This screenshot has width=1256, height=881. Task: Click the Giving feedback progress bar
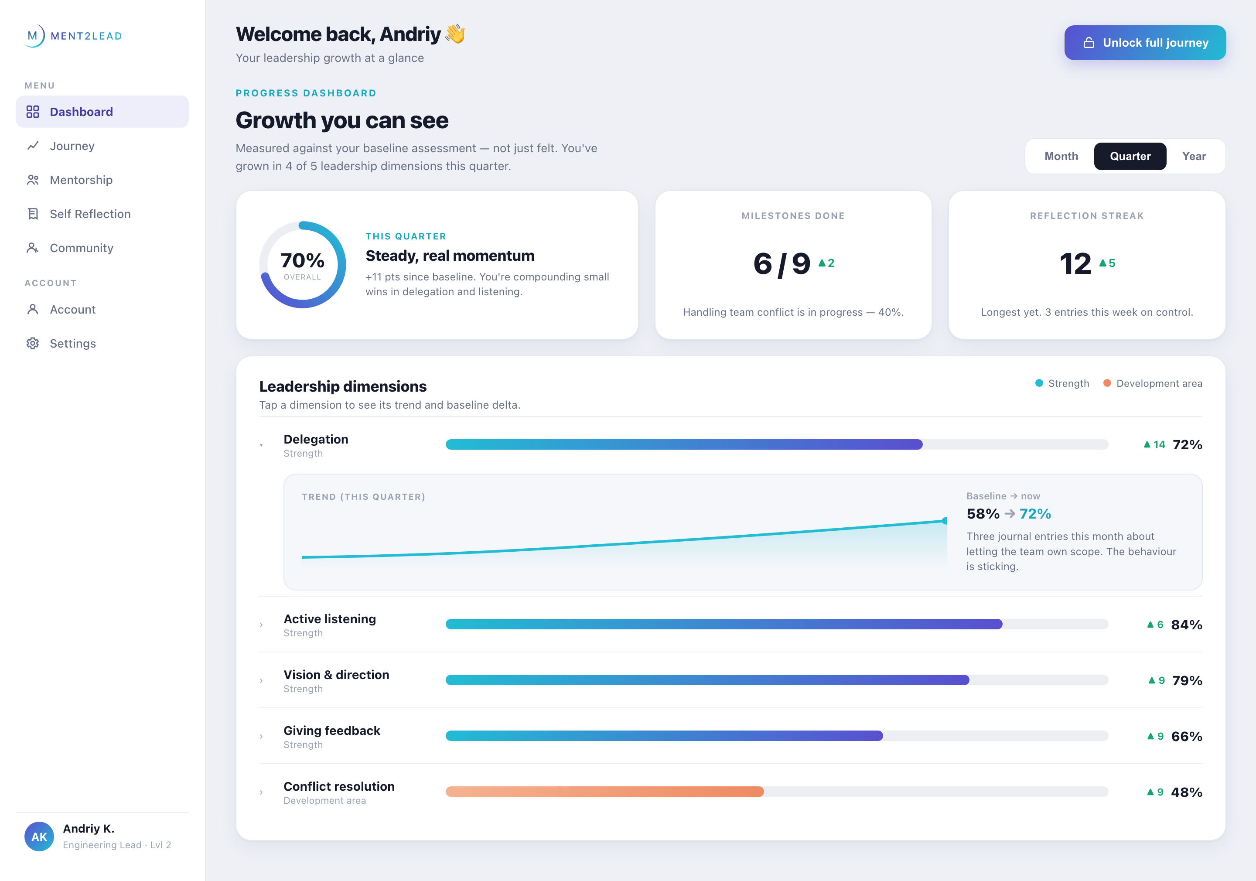coord(777,736)
